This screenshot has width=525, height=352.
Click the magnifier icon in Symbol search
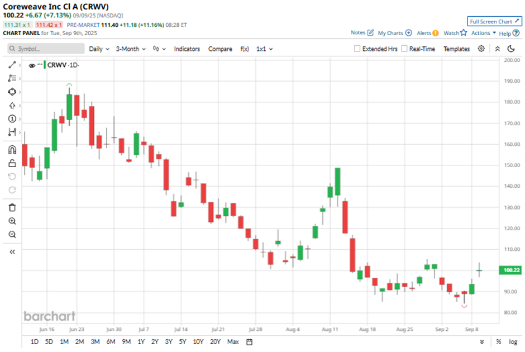(12, 49)
